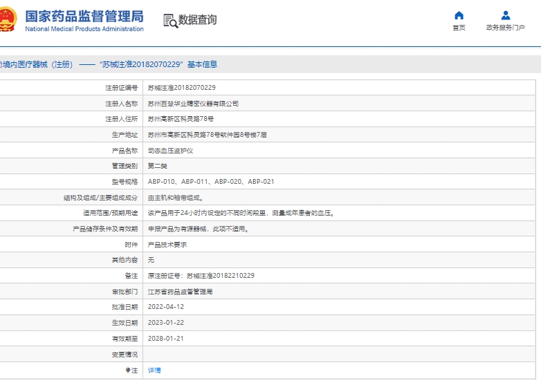Select model spec ABP-010、ABP-011、ABP-020、ABP-021
Image resolution: width=541 pixels, height=385 pixels.
[x=211, y=182]
